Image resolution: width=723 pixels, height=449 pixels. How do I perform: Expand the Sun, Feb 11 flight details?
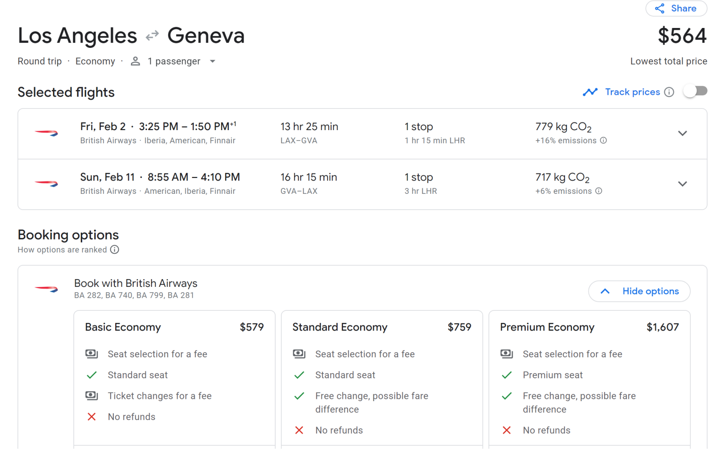682,184
